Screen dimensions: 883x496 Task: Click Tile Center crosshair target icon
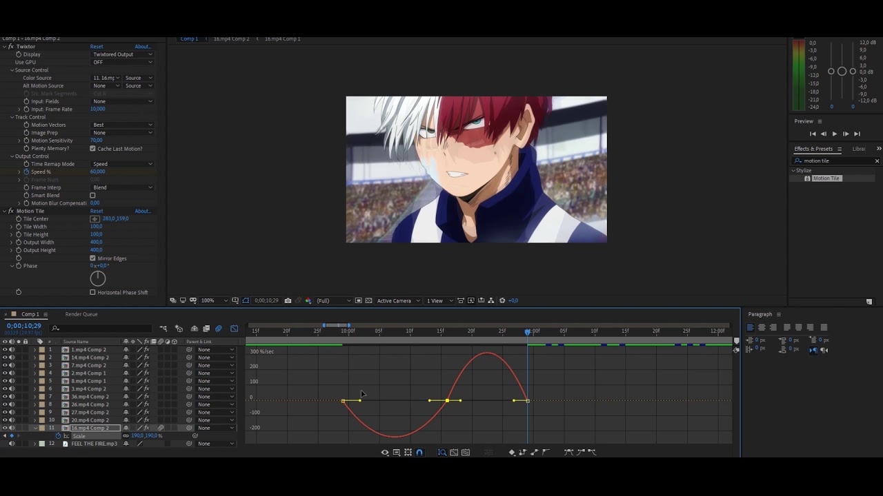(95, 218)
